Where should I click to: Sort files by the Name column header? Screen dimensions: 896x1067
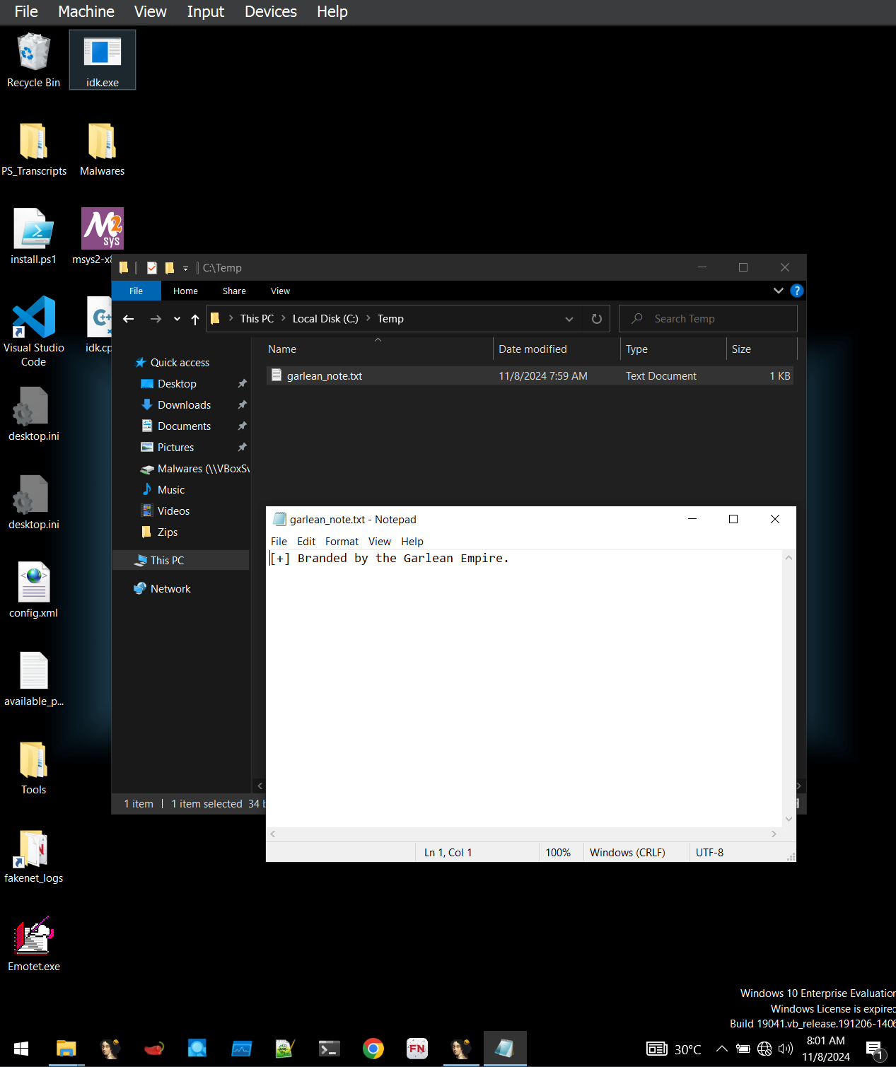[378, 349]
